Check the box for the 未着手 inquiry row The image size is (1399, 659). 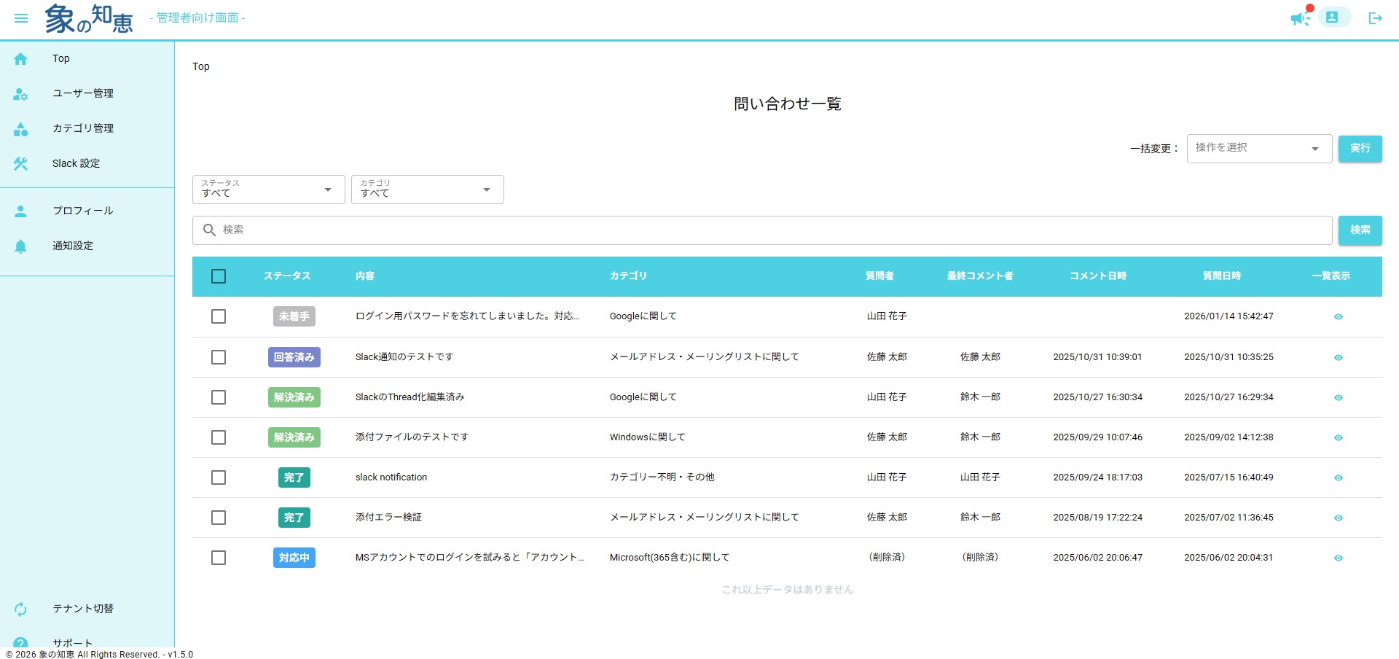tap(219, 316)
